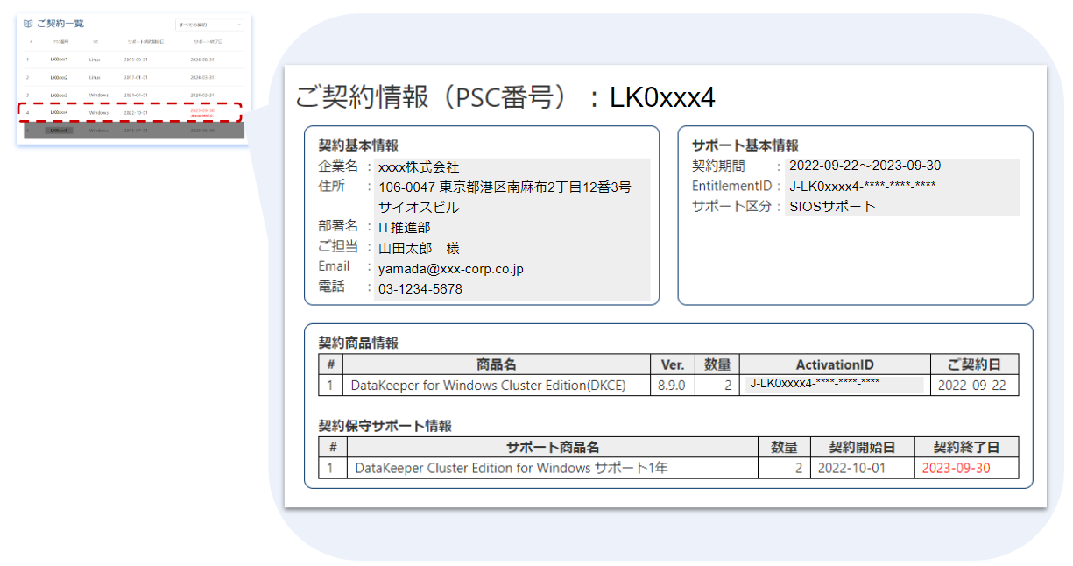
Task: Click the サポート商品名 column header
Action: point(552,447)
